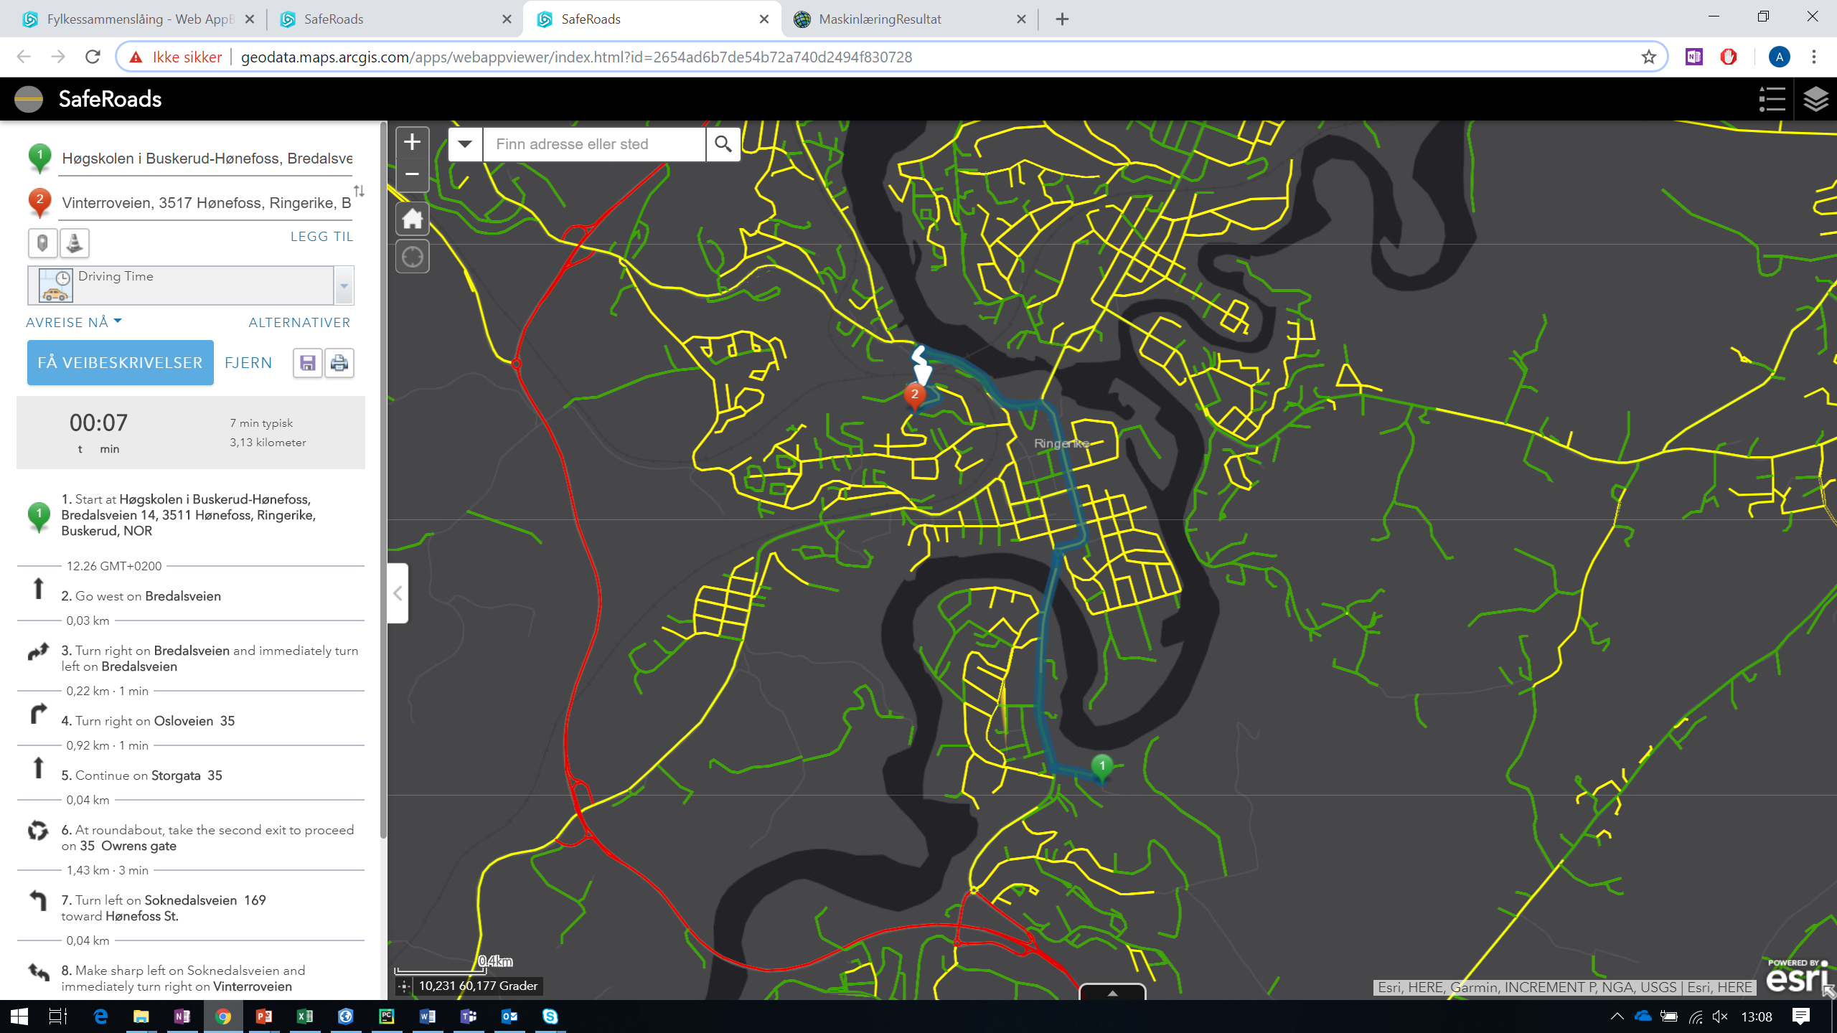This screenshot has height=1033, width=1837.
Task: Expand the Driving Time travel mode dropdown
Action: point(344,286)
